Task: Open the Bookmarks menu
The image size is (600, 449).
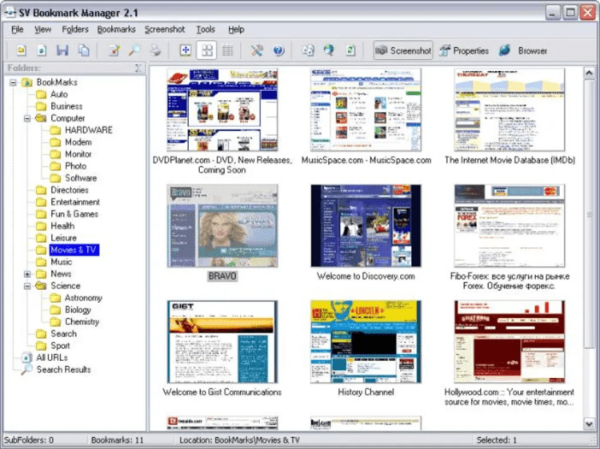Action: tap(116, 30)
